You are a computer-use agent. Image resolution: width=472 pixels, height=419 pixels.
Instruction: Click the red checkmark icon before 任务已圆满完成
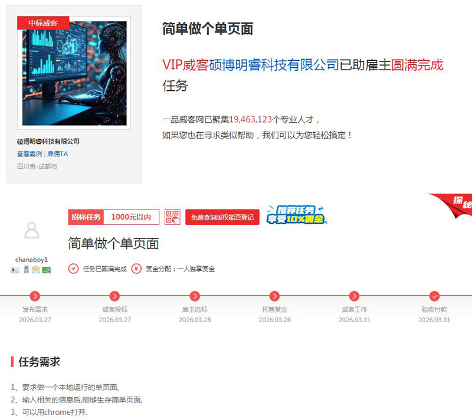tap(72, 268)
